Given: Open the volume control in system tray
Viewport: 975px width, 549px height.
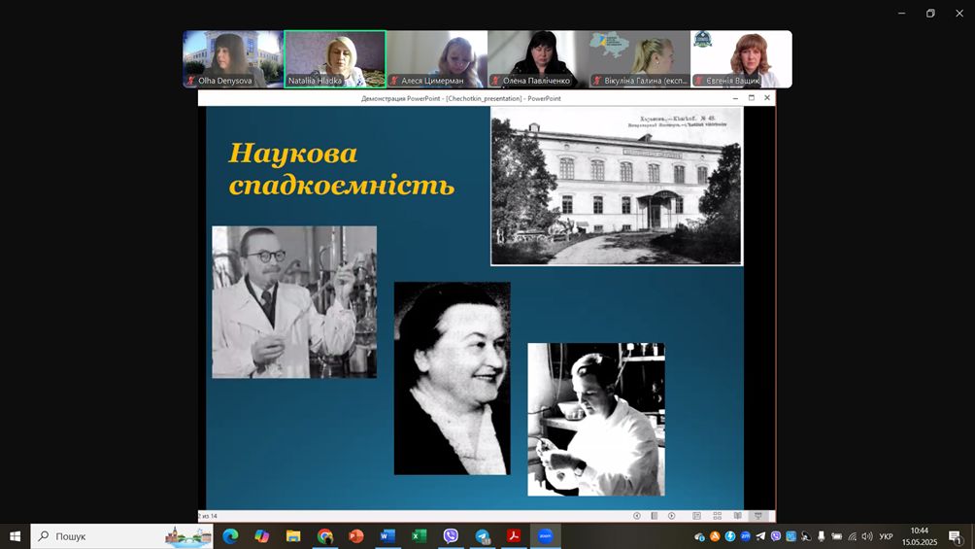Looking at the screenshot, I should [867, 536].
